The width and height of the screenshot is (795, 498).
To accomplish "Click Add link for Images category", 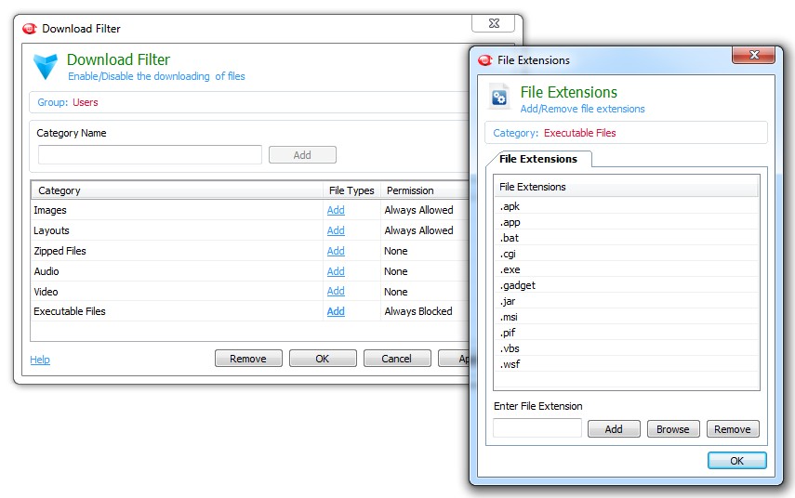I will pyautogui.click(x=336, y=211).
